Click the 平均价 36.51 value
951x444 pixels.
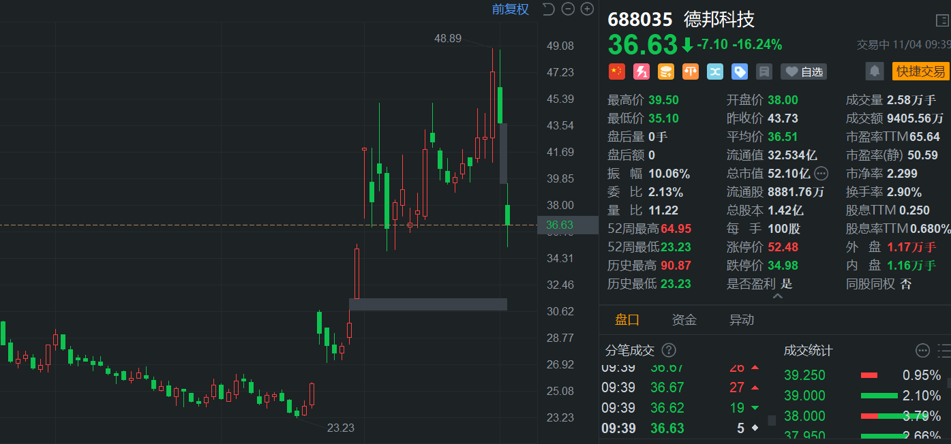783,137
